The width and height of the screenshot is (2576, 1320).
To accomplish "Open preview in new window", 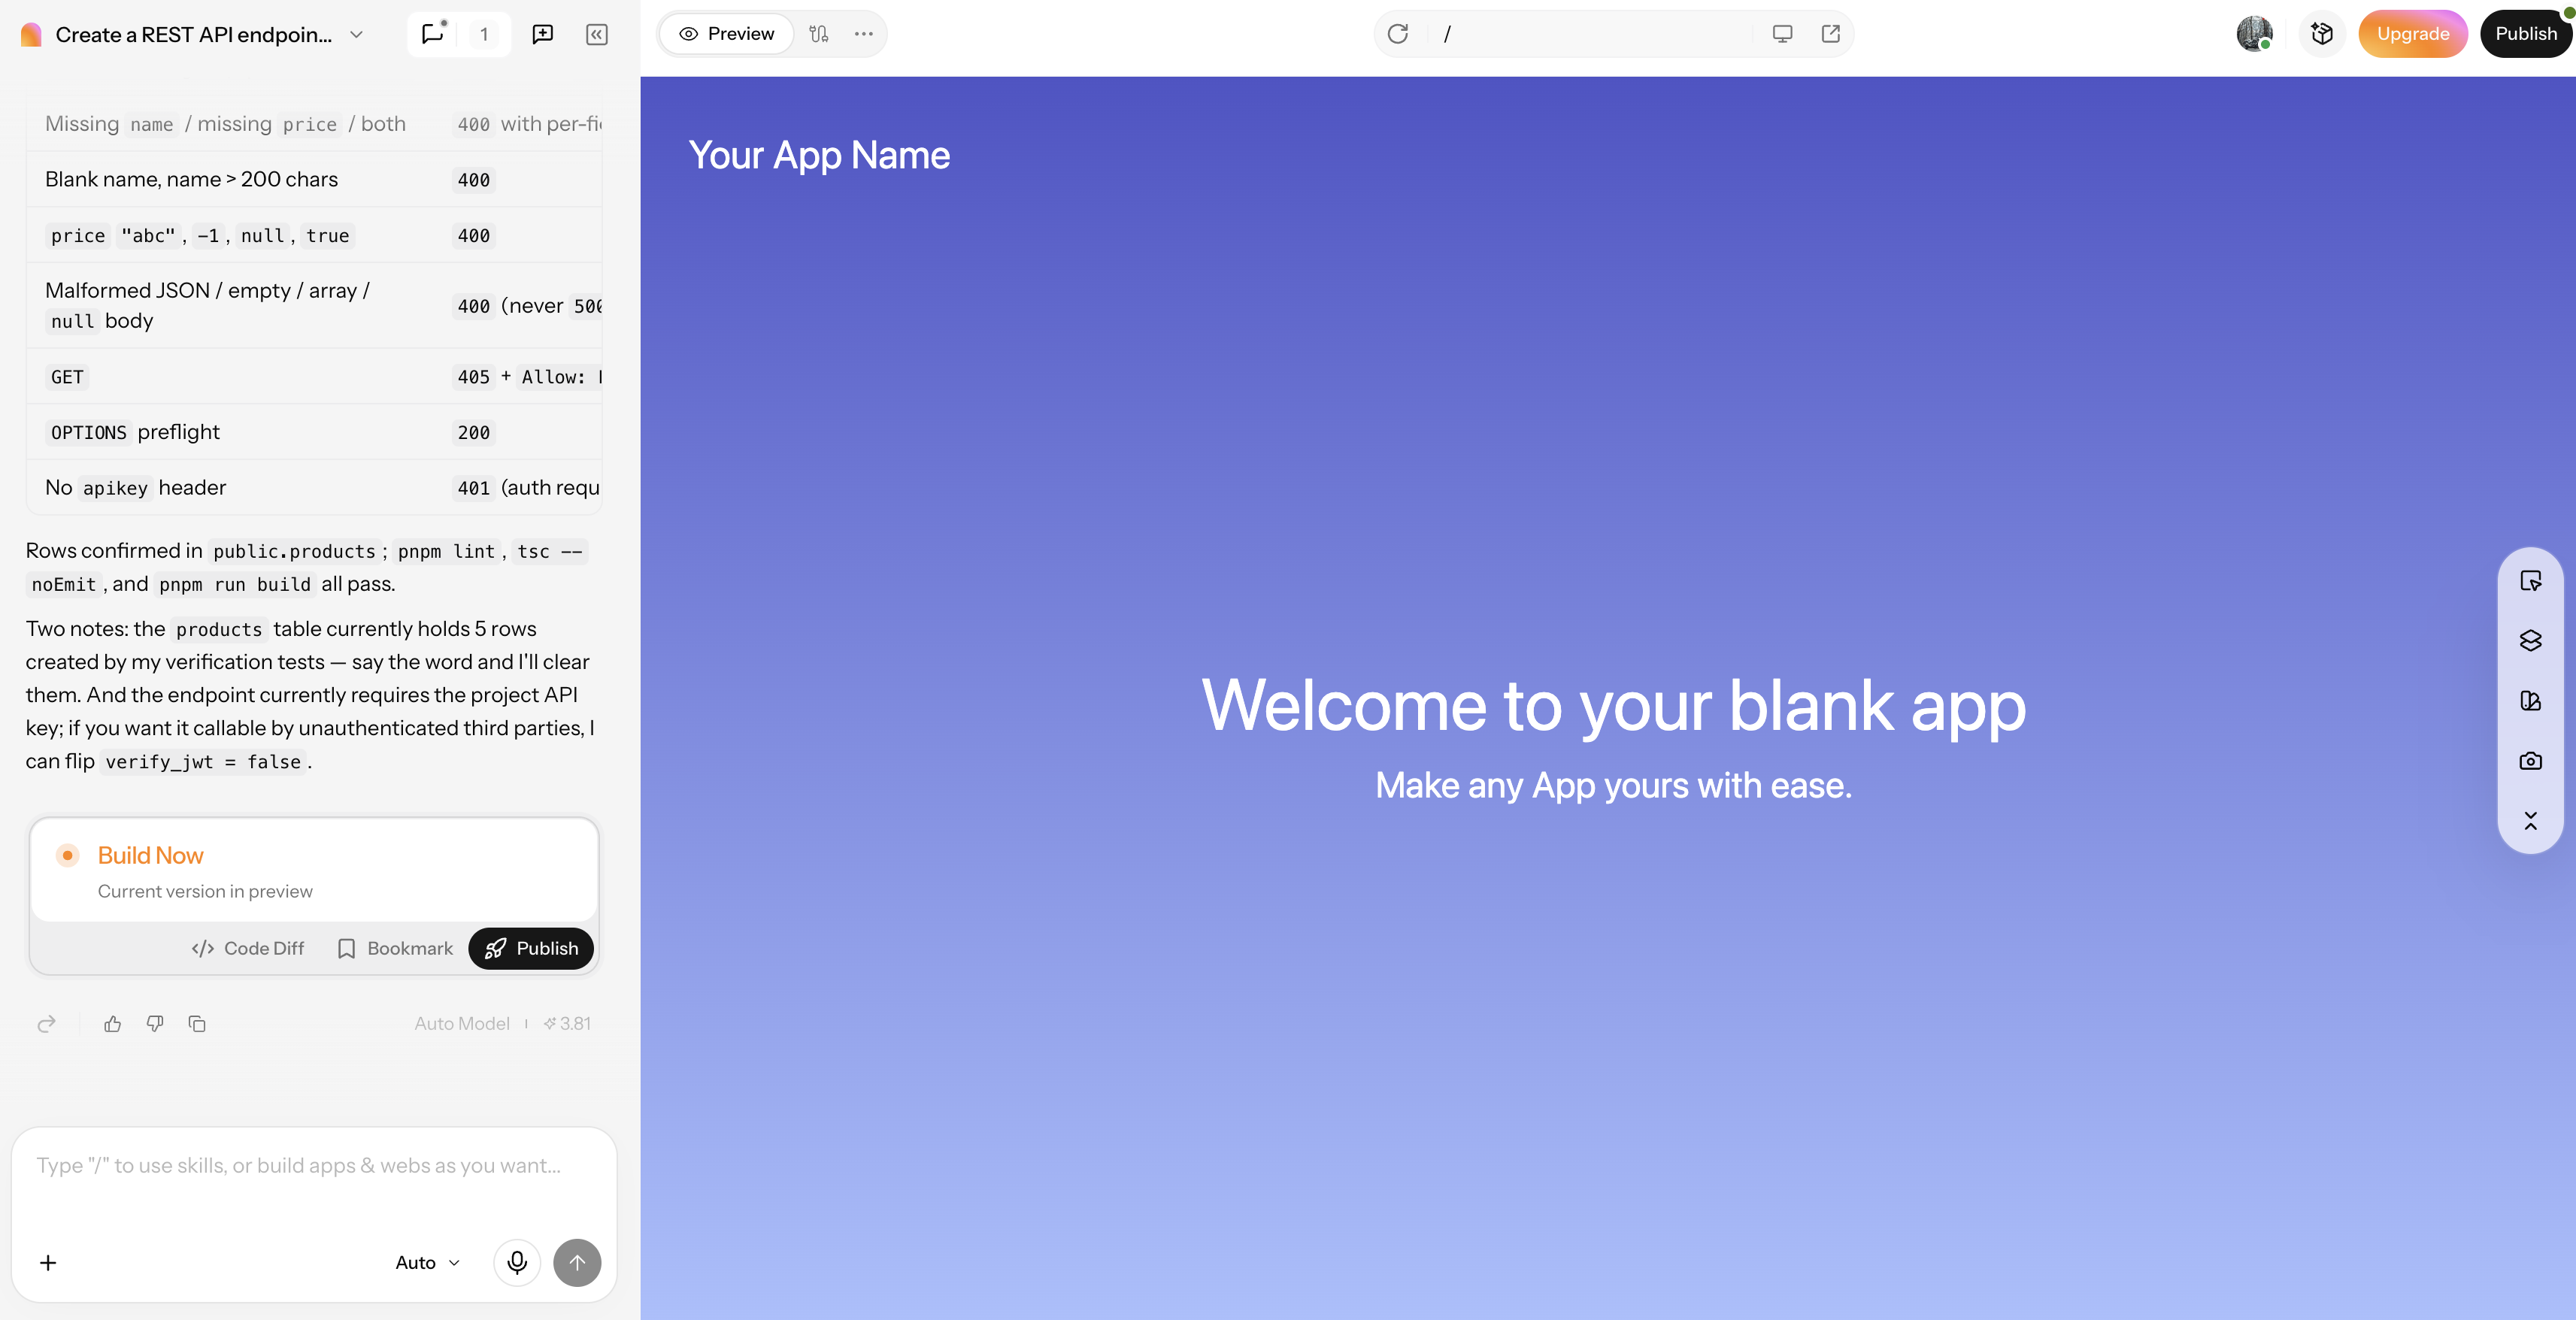I will 1831,34.
